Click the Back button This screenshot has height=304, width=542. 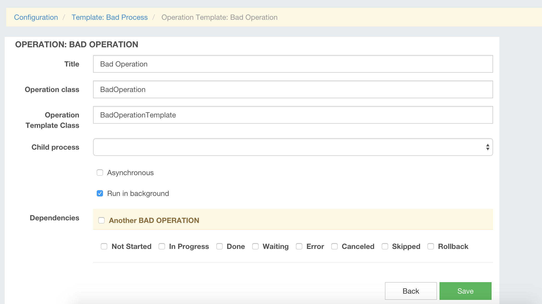tap(411, 291)
